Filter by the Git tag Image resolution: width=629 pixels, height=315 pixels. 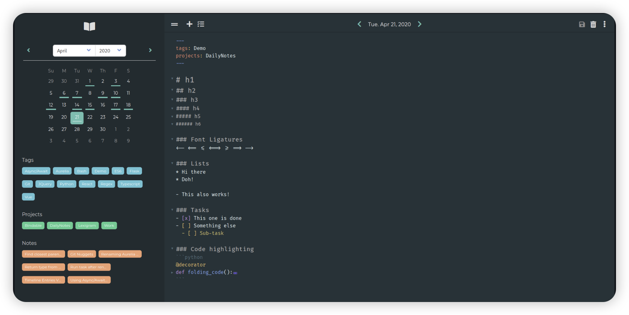tap(27, 184)
